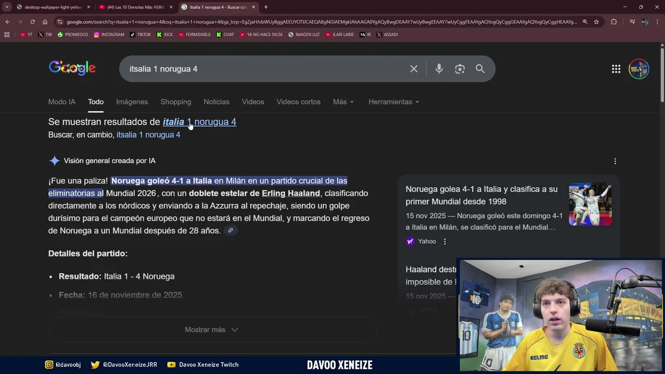Click the Erling Haaland underlined name
665x374 pixels.
[291, 193]
